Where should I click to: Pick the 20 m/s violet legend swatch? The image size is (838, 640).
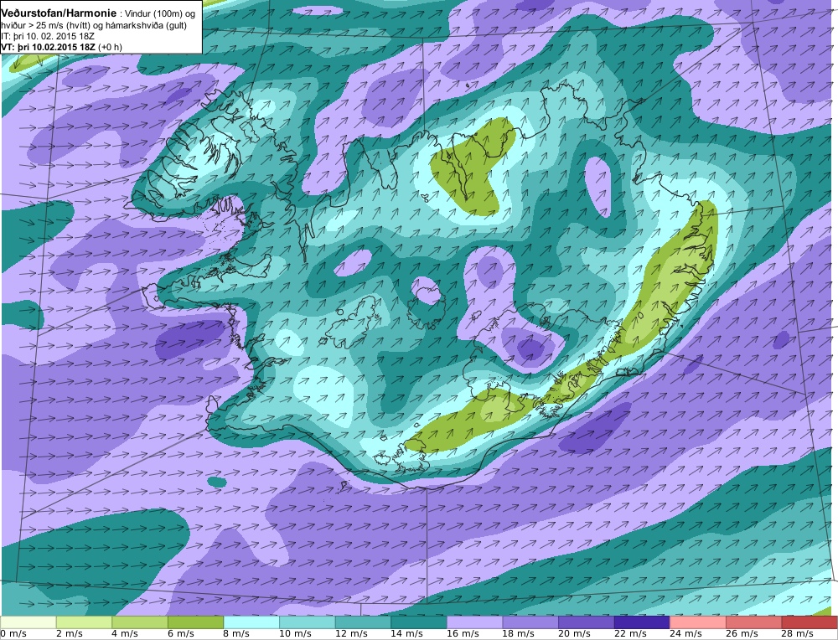point(586,622)
